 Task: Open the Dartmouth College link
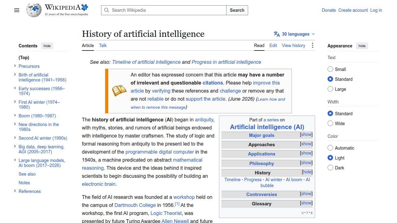(135, 205)
